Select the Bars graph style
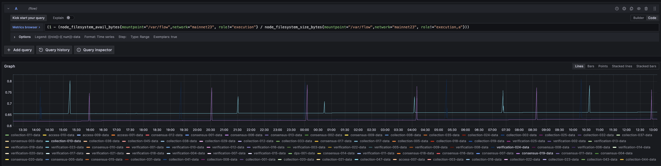661x166 pixels. tap(591, 66)
